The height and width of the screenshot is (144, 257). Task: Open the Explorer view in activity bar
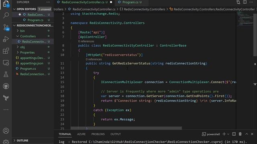coord(6,4)
